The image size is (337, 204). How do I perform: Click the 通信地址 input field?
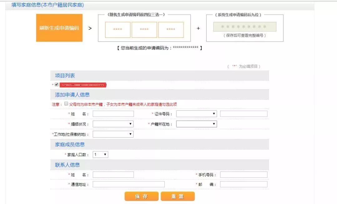[x=129, y=184]
